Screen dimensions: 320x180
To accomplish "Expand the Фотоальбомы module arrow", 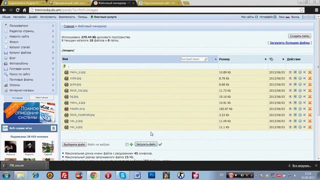I will click(x=53, y=63).
